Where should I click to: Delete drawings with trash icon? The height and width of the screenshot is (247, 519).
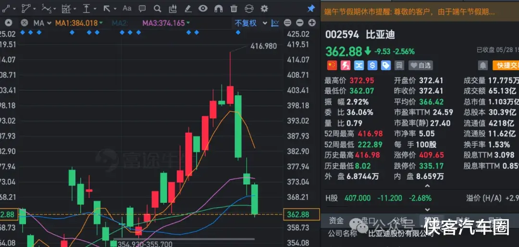234,9
